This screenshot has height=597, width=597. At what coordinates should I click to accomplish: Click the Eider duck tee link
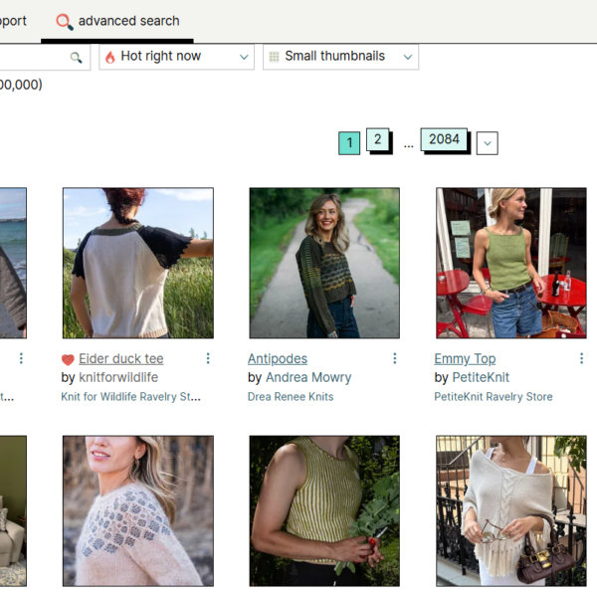(121, 358)
